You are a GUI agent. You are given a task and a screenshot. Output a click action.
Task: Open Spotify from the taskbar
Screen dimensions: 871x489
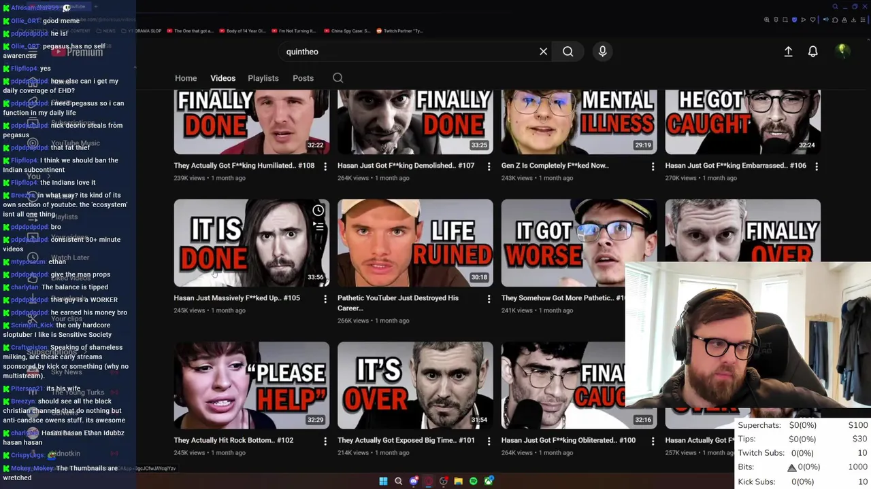[473, 481]
